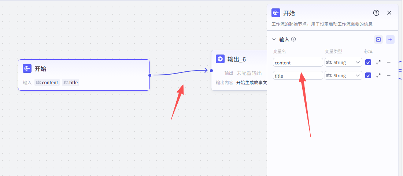Select the 输出_6 node title
The width and height of the screenshot is (403, 176).
[x=237, y=59]
